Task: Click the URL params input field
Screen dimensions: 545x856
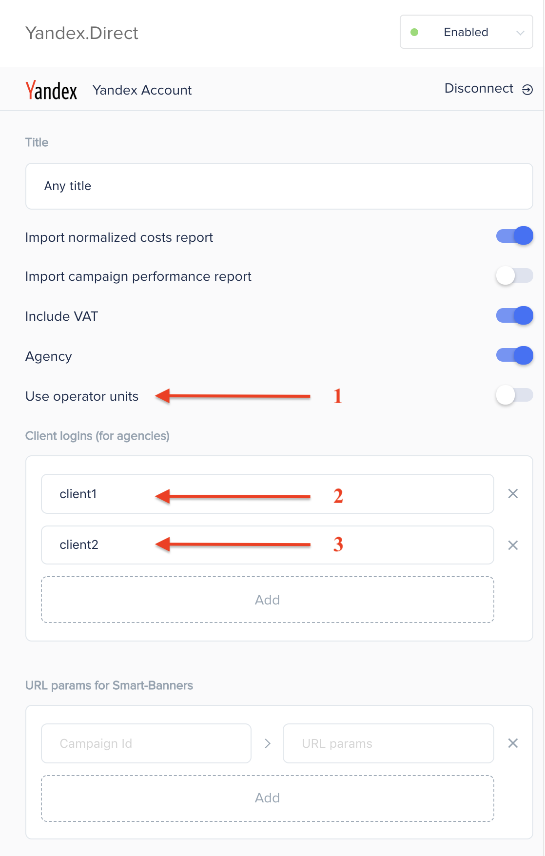Action: tap(389, 743)
